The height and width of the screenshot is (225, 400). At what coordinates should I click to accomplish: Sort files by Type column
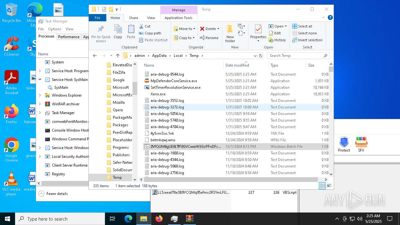(x=287, y=65)
